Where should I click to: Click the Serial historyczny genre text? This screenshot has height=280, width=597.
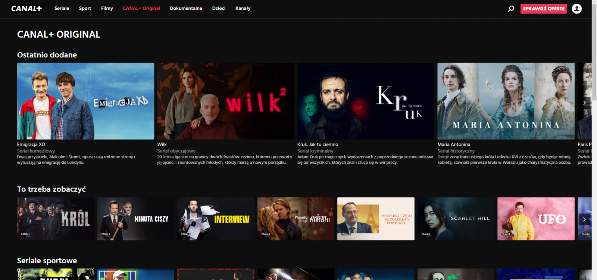[x=456, y=151]
